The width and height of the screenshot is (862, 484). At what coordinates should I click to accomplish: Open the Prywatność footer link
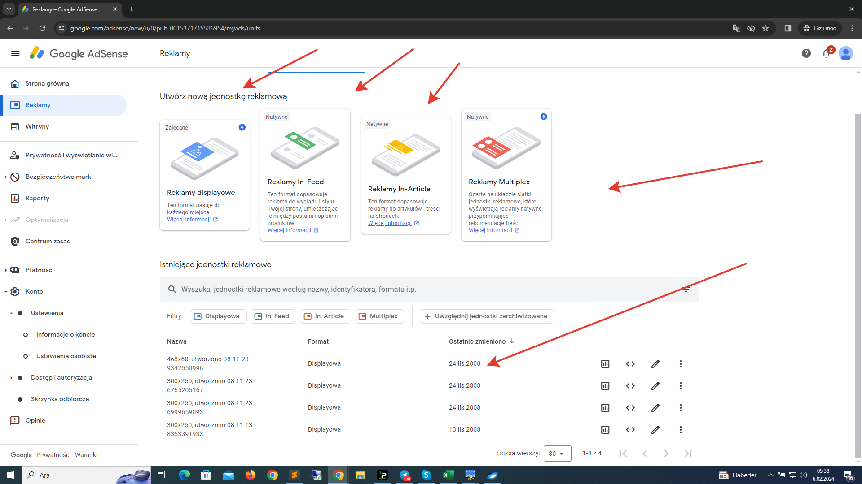coord(53,455)
